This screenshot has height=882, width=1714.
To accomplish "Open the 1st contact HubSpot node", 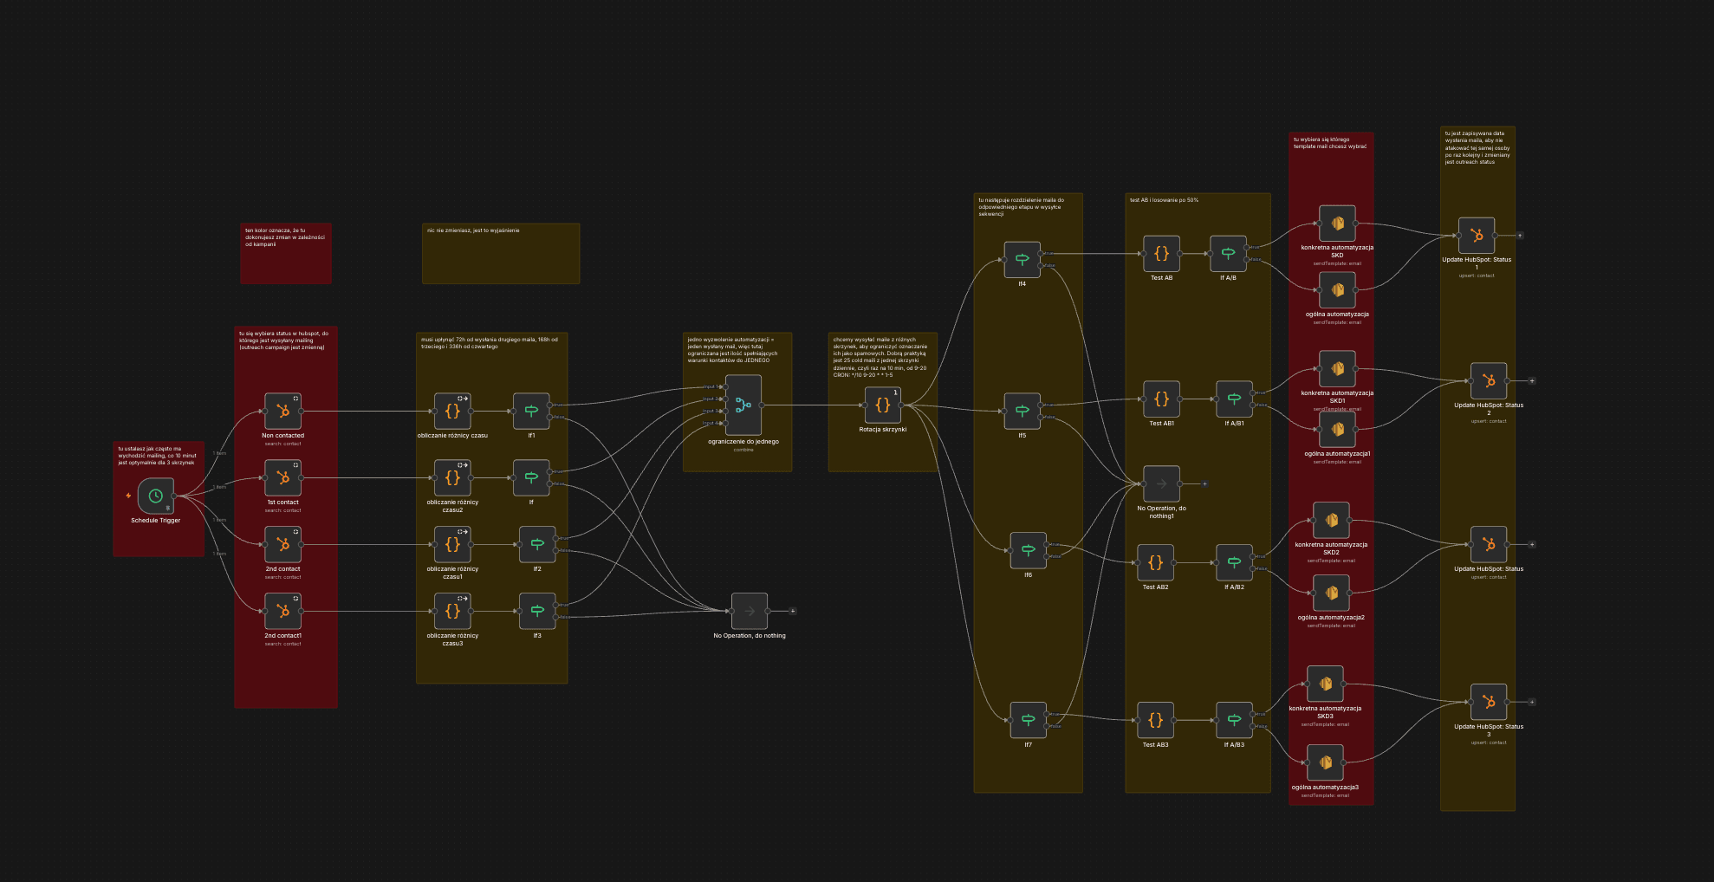I will [x=282, y=478].
